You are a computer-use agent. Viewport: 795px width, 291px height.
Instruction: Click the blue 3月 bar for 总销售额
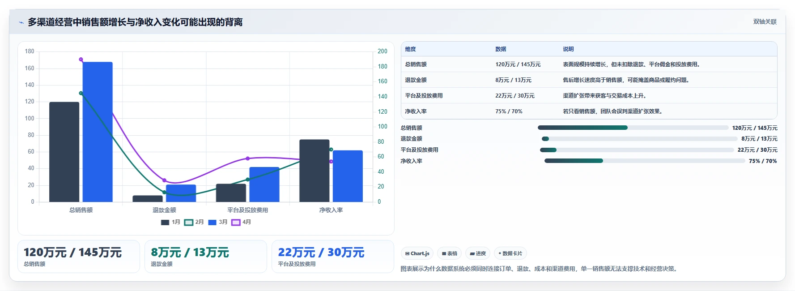(x=98, y=132)
